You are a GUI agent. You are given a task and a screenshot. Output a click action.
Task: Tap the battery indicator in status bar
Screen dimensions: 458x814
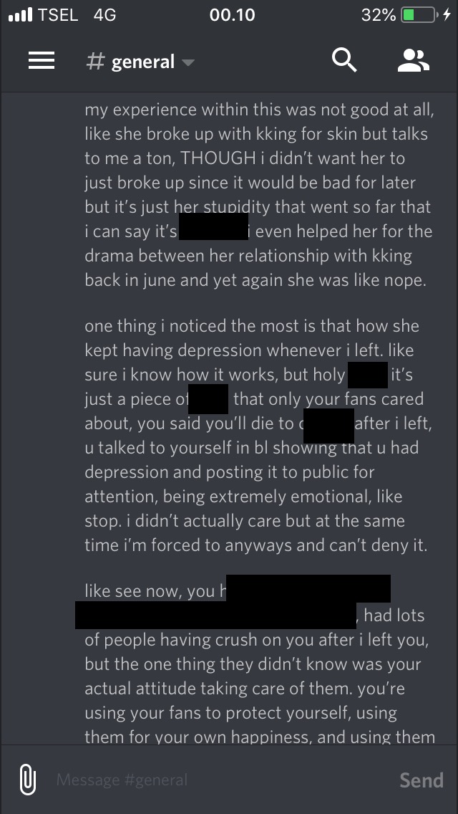[419, 15]
